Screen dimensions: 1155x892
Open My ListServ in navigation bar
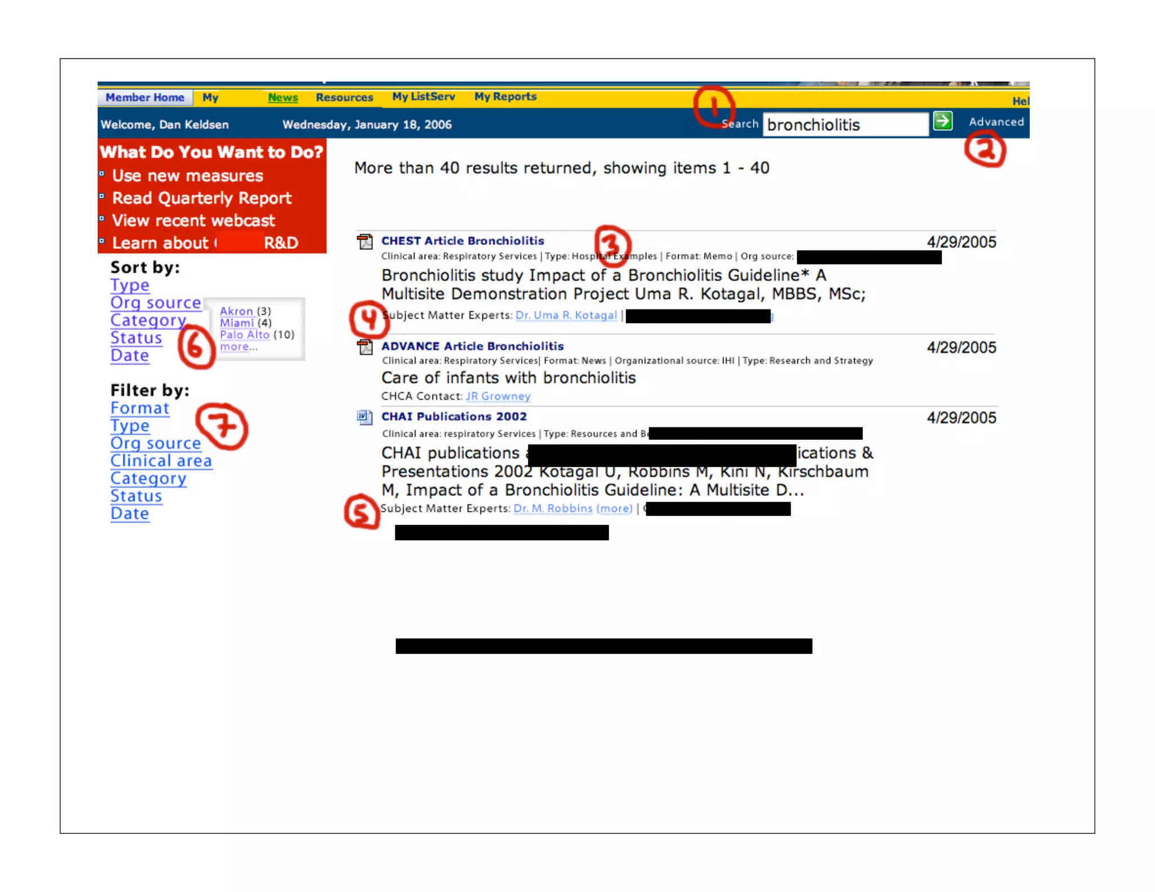point(424,96)
